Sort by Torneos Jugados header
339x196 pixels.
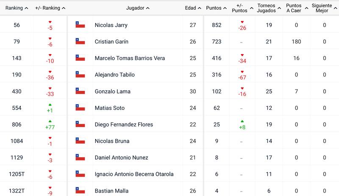point(269,8)
